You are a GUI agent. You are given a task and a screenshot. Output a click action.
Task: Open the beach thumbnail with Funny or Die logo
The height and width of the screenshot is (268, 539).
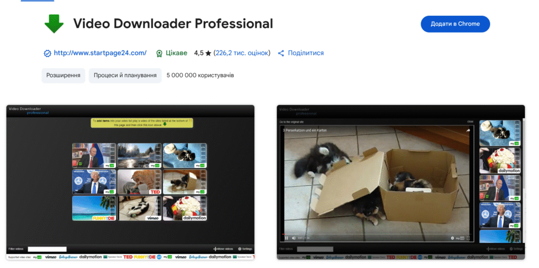(x=94, y=208)
